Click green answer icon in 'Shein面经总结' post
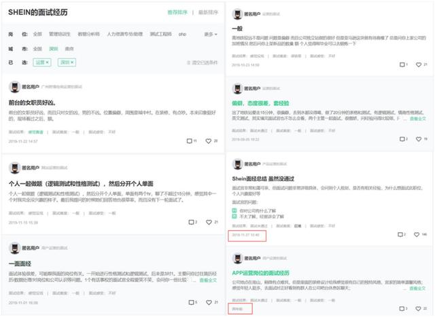 click(x=234, y=216)
